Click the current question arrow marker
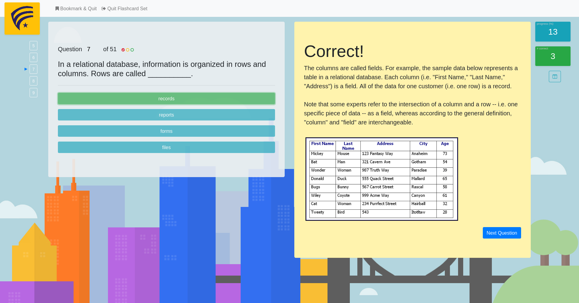 [x=26, y=69]
